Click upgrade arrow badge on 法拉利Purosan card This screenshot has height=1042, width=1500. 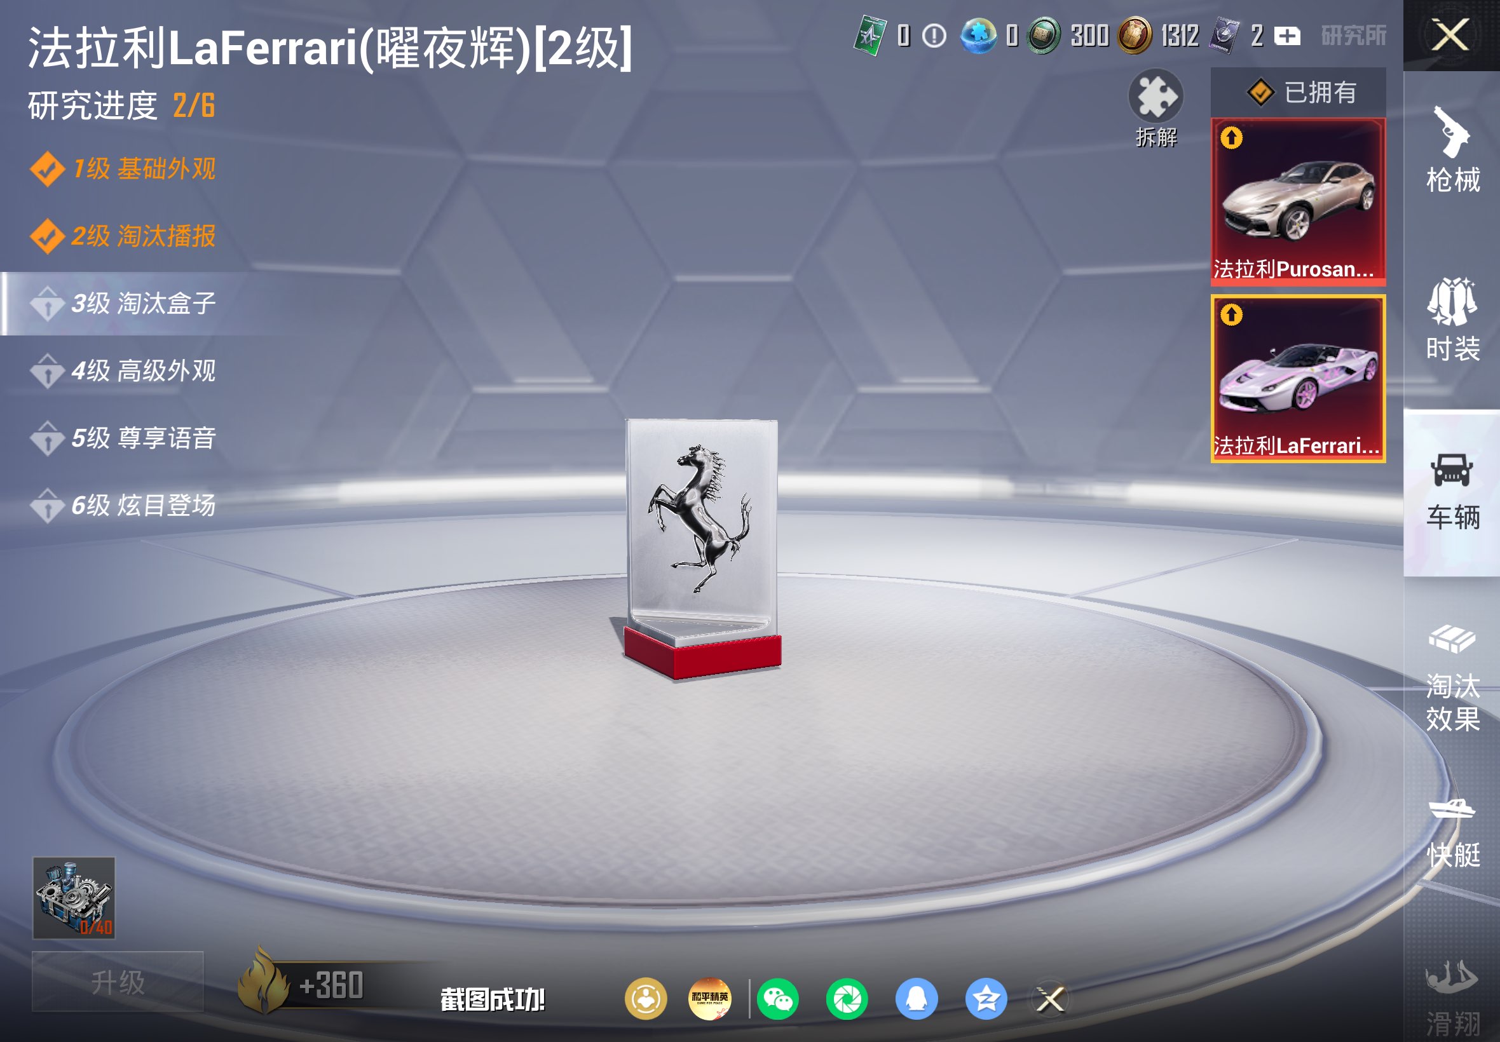point(1232,138)
